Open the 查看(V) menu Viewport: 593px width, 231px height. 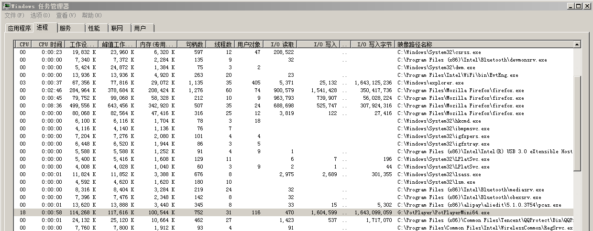(x=66, y=16)
